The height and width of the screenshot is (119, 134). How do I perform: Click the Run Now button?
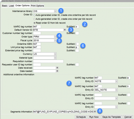[94, 117]
